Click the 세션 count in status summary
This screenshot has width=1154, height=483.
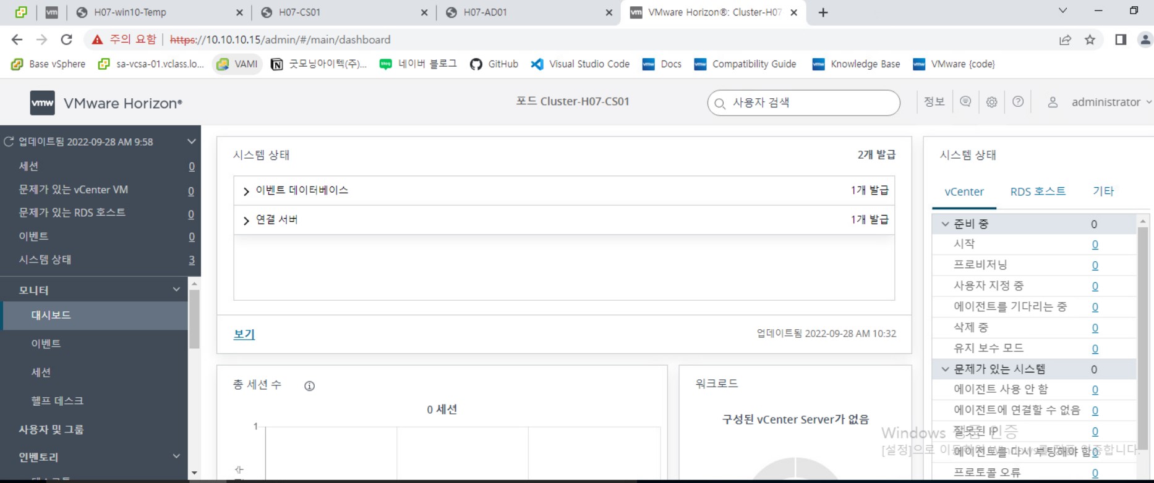tap(192, 166)
